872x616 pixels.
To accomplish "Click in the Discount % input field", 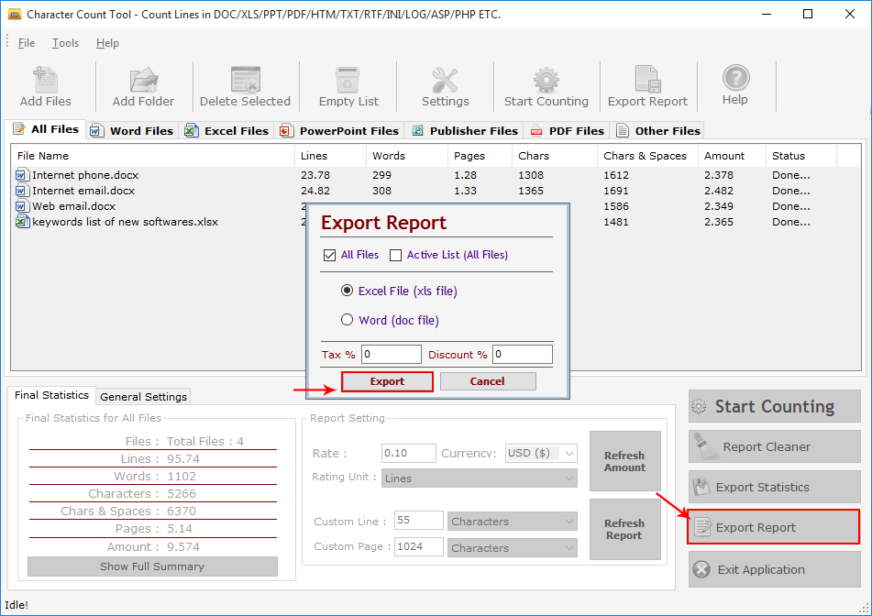I will click(523, 354).
